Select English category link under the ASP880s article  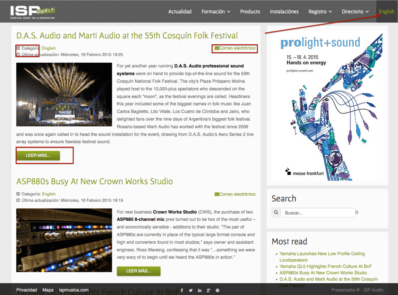pyautogui.click(x=49, y=194)
